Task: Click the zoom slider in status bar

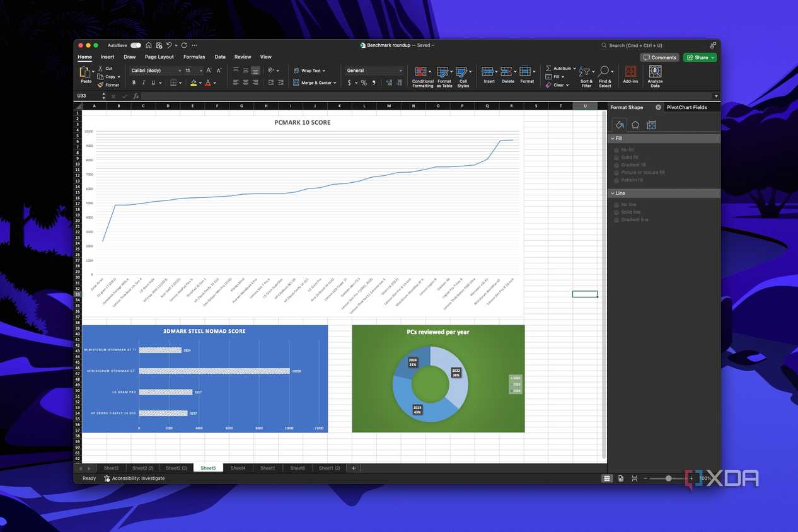Action: (x=668, y=478)
